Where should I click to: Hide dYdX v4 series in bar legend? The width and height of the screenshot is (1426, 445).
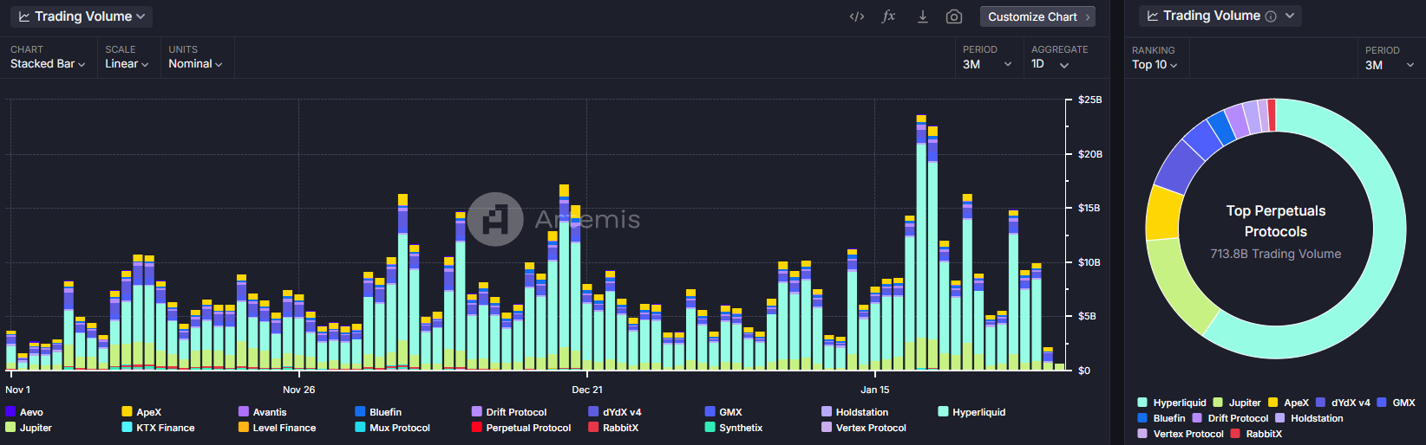click(x=621, y=412)
